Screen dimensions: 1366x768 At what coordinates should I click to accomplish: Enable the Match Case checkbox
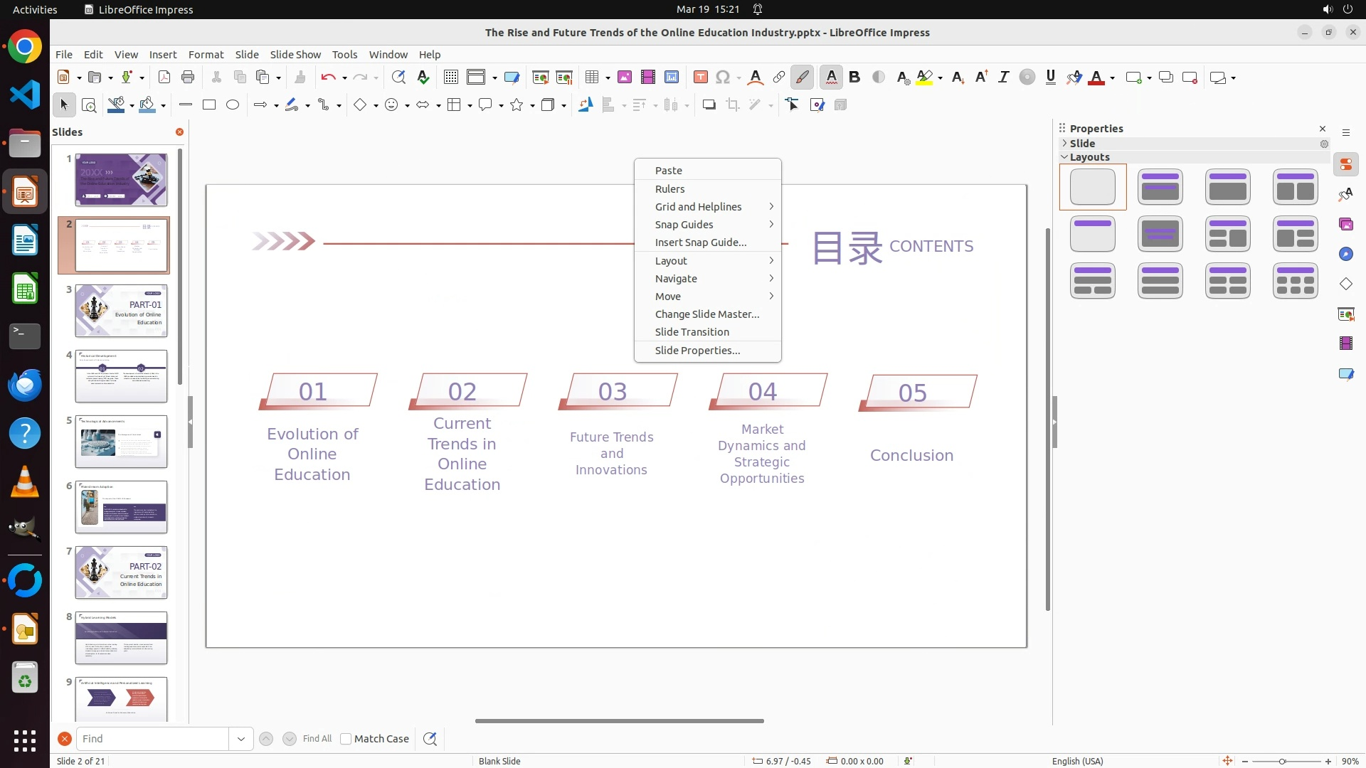tap(346, 739)
